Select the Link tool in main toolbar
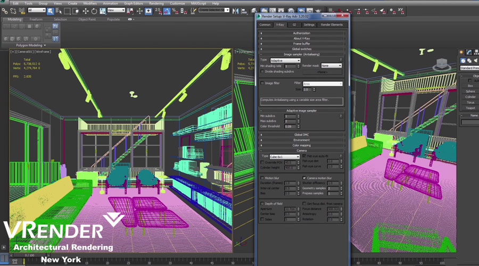This screenshot has height=266, width=479. (x=5, y=11)
